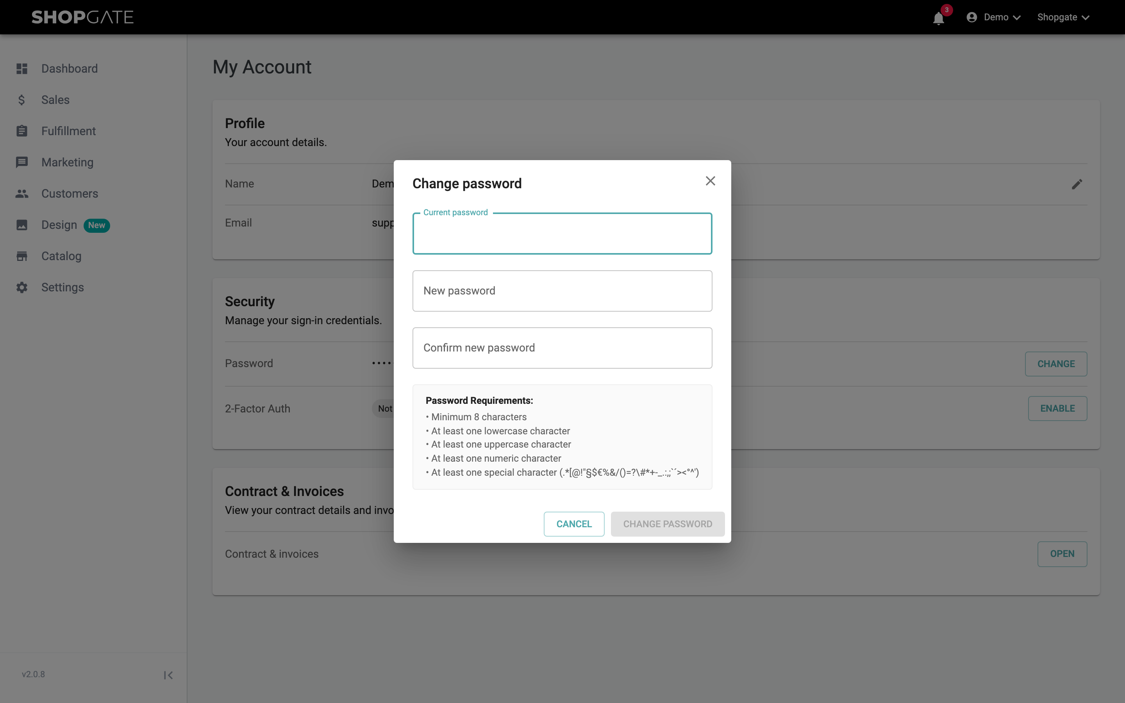Click the Customers people icon
The height and width of the screenshot is (703, 1125).
click(22, 193)
